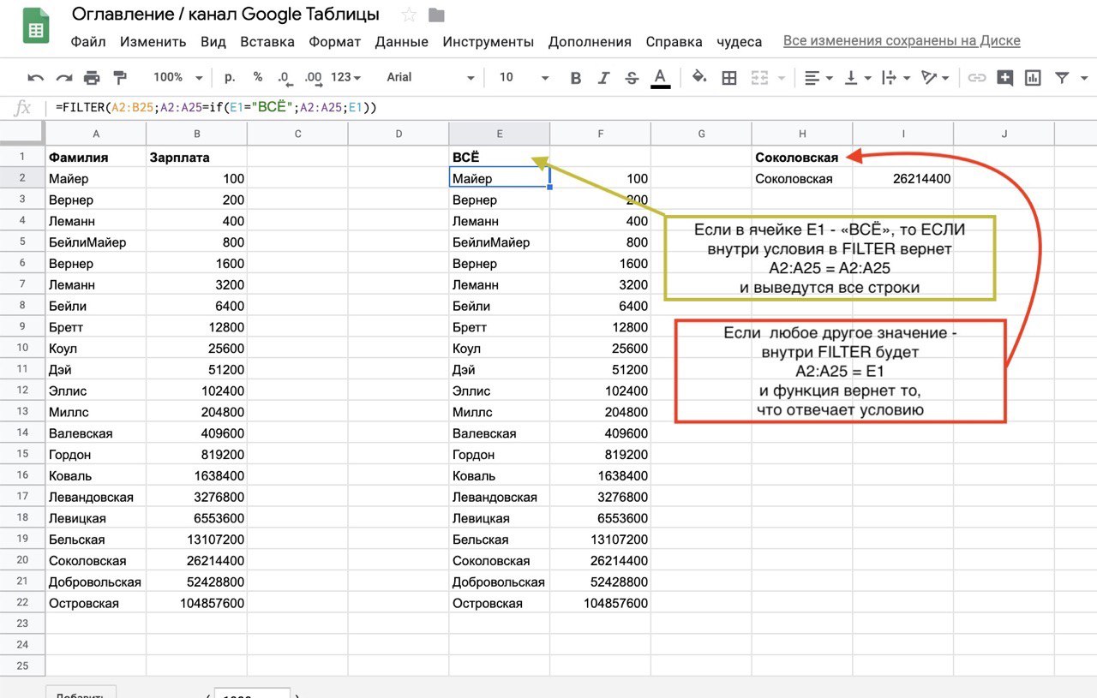The height and width of the screenshot is (698, 1097).
Task: Click the merge cells icon
Action: click(758, 78)
